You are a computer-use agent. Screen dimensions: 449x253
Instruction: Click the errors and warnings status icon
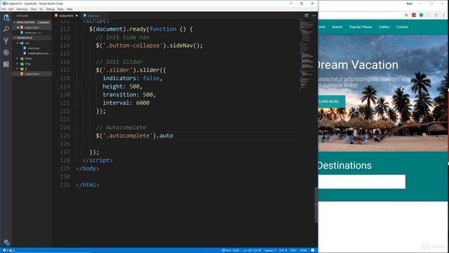8,250
